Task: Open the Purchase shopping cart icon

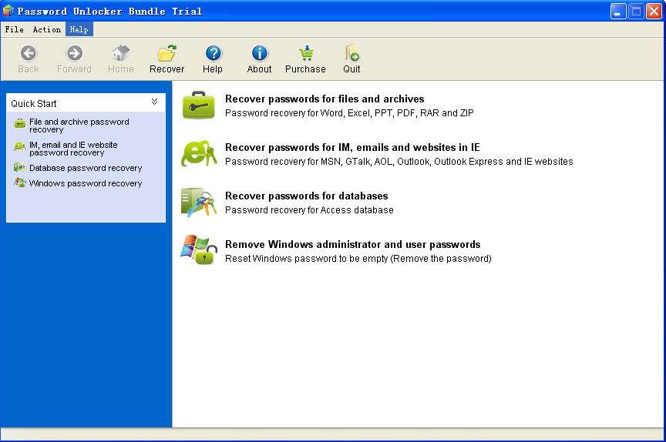Action: coord(305,54)
